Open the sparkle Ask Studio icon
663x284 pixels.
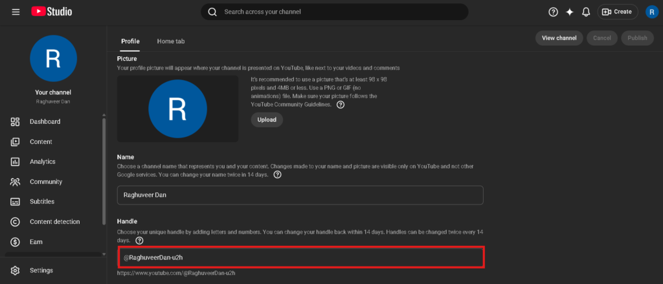[570, 12]
